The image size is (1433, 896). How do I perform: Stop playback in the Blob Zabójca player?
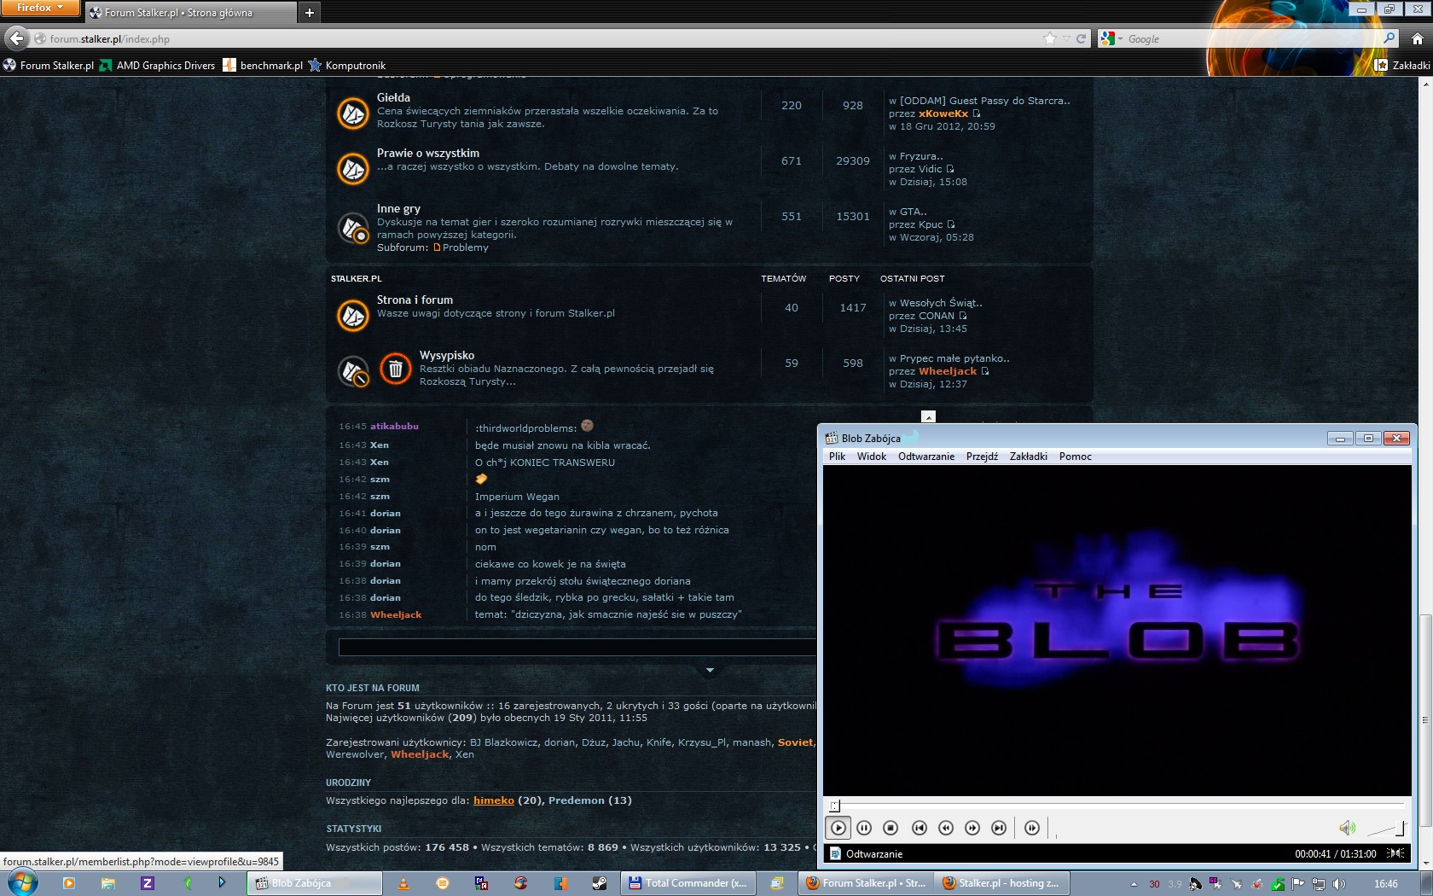click(891, 828)
